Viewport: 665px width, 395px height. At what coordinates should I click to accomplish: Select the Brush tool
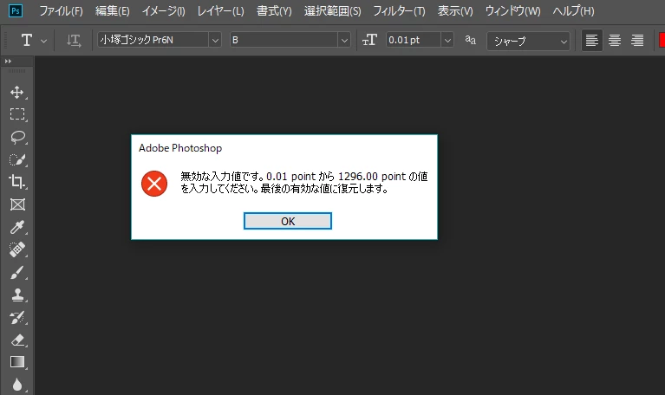(x=17, y=272)
